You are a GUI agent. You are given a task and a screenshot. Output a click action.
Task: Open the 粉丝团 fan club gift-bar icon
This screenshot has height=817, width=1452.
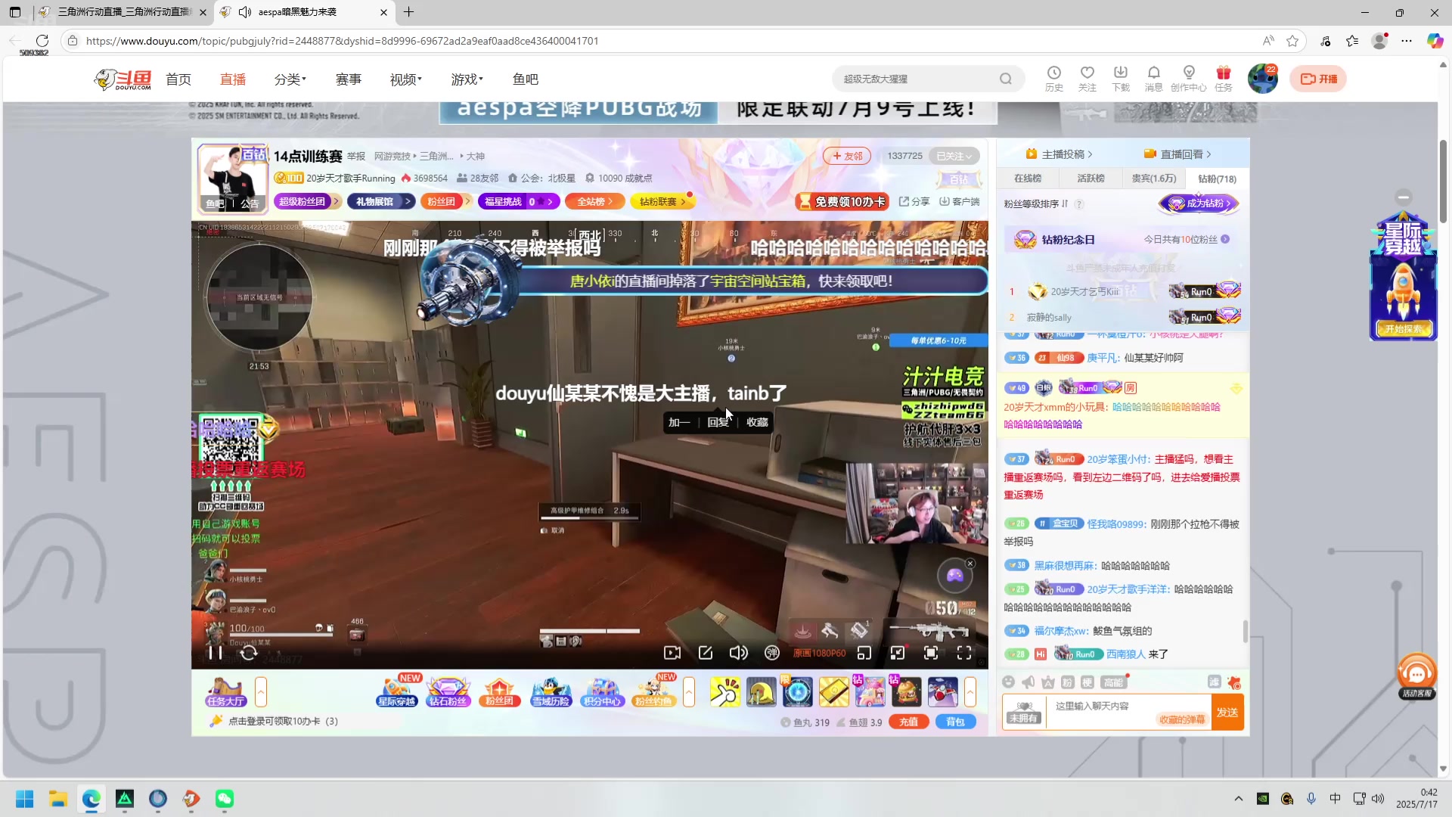tap(499, 692)
